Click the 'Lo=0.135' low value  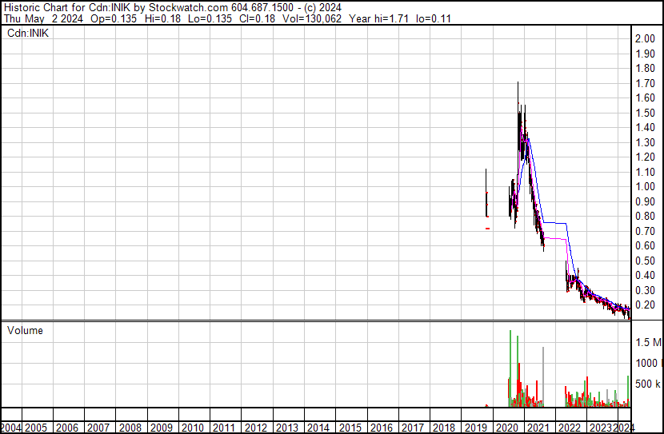pos(210,18)
